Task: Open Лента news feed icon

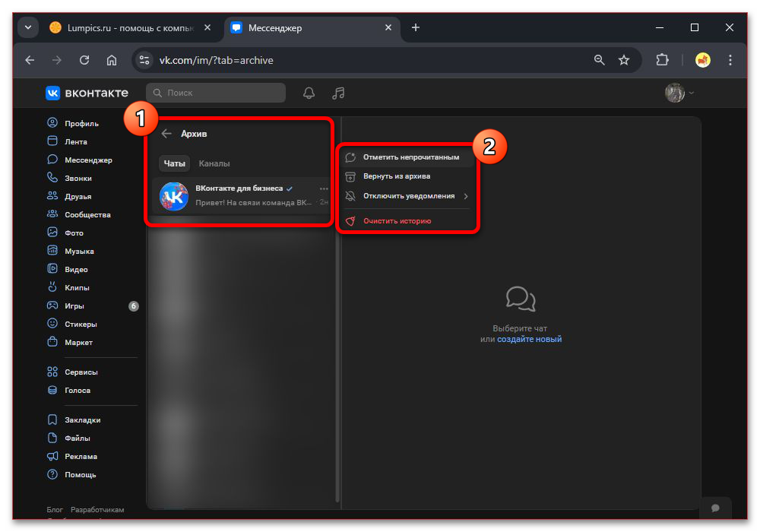Action: click(52, 141)
